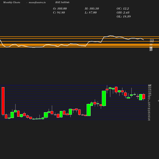This screenshot has width=159, height=159.
Task: Select the low value 'L: 87.00'
Action: point(91,13)
